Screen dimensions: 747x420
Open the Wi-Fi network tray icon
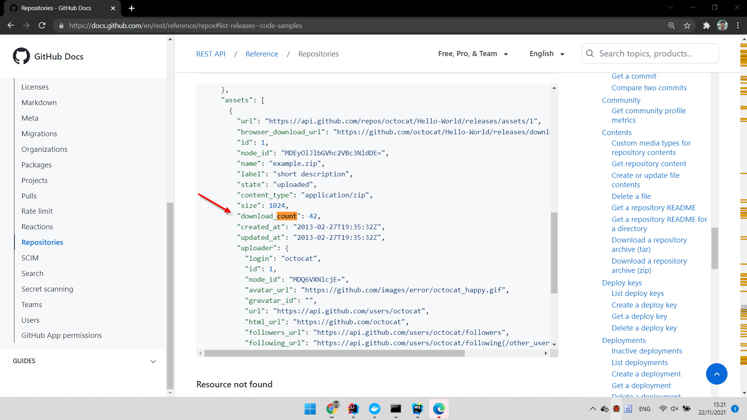(x=663, y=409)
